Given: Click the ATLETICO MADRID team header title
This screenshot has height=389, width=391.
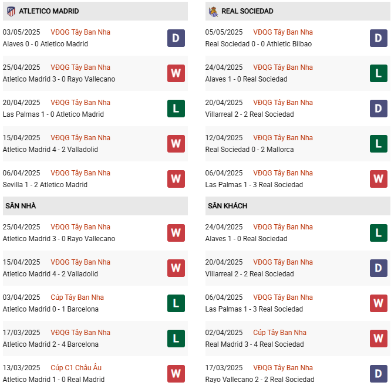Looking at the screenshot, I should click(x=49, y=11).
